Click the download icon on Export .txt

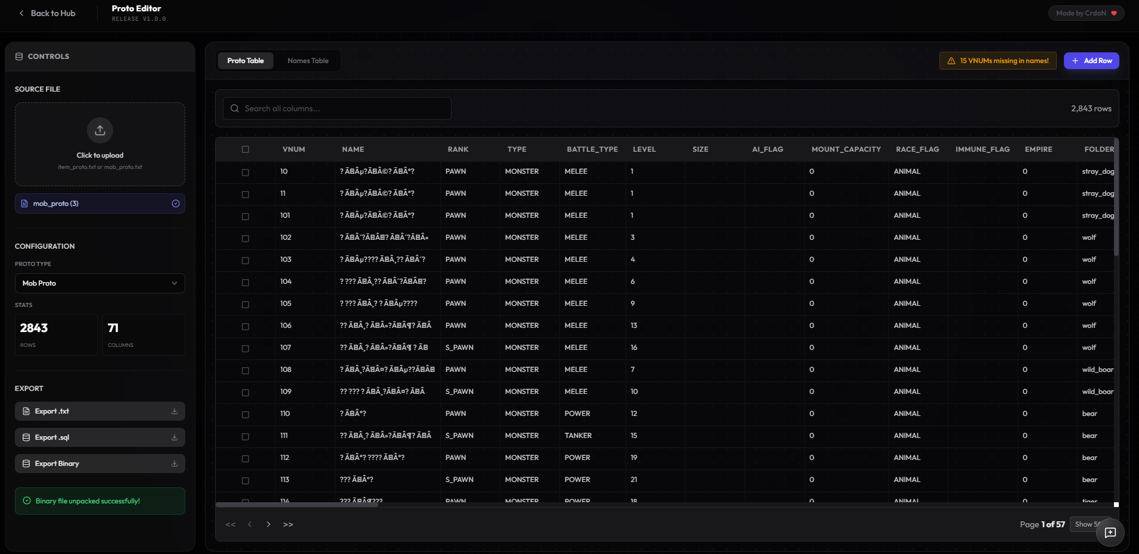tap(175, 411)
